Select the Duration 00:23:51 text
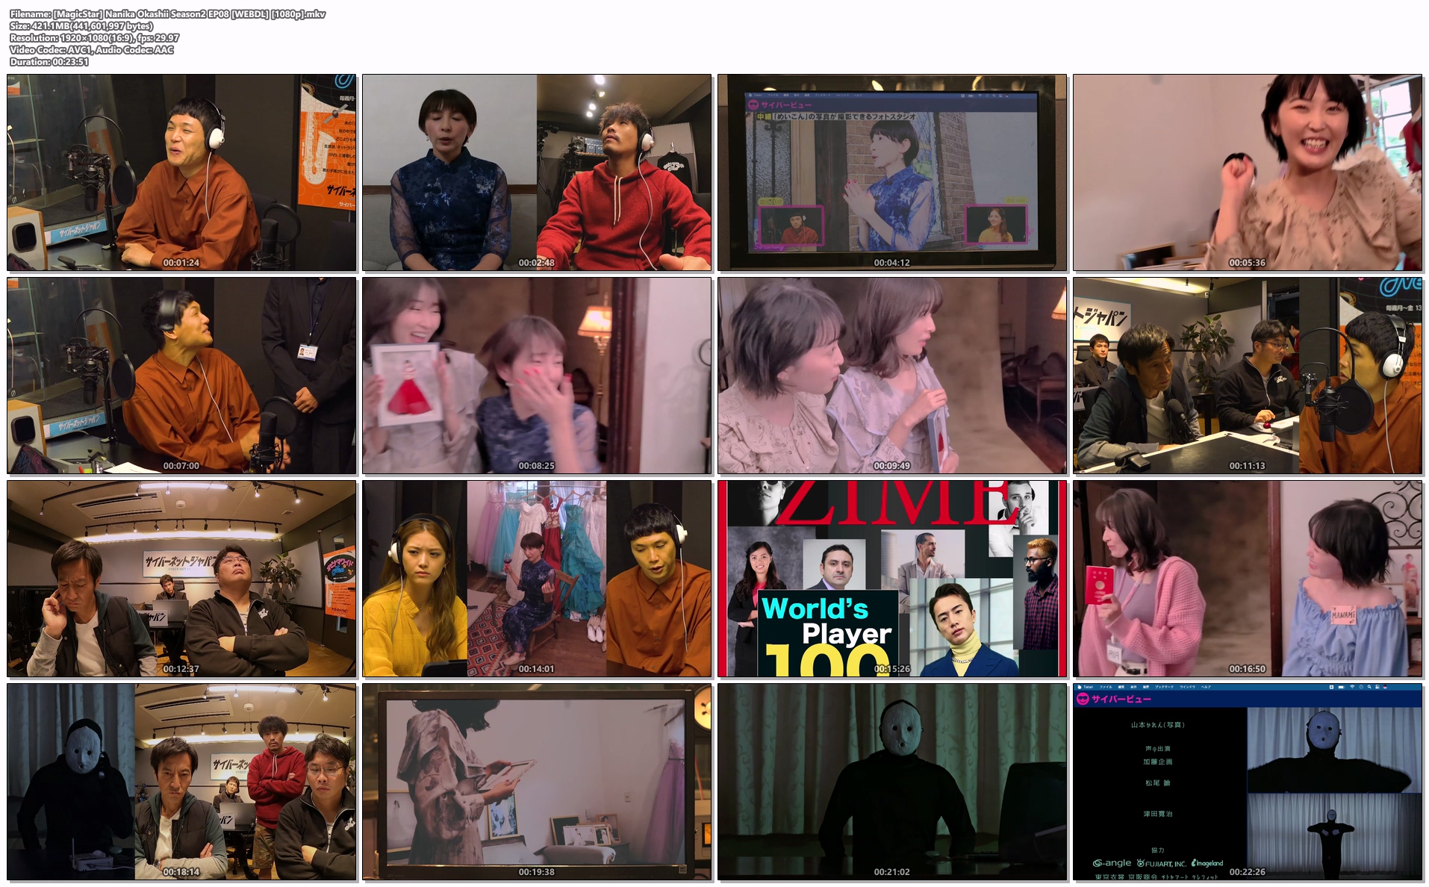Viewport: 1429px width, 887px height. pos(49,62)
